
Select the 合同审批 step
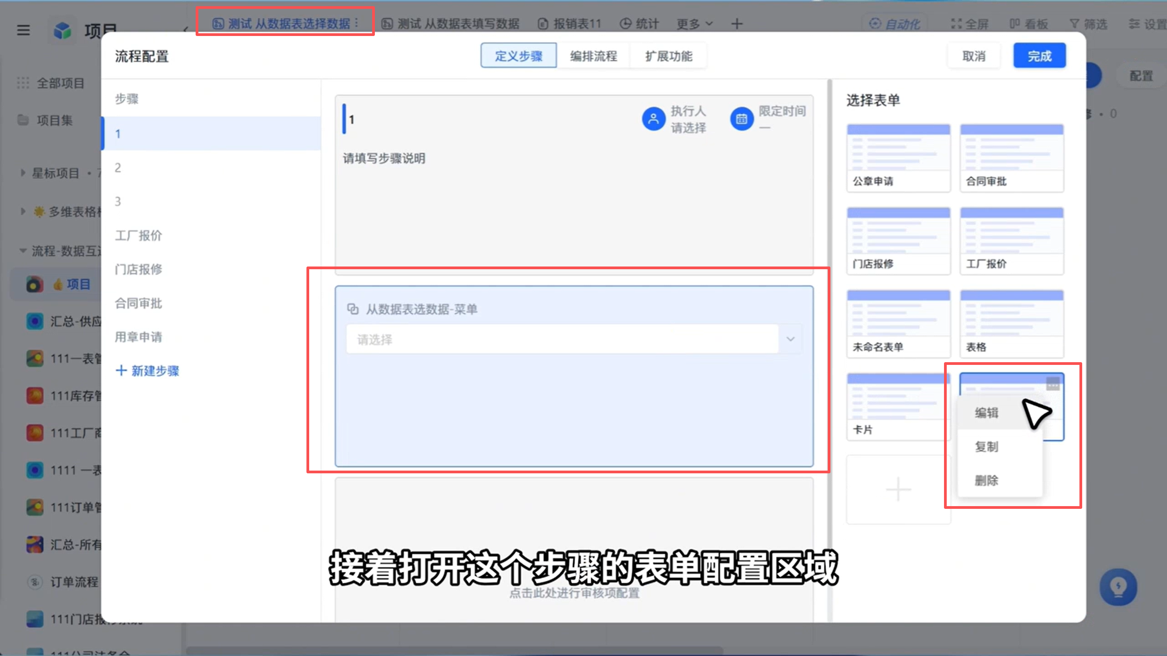pyautogui.click(x=211, y=303)
